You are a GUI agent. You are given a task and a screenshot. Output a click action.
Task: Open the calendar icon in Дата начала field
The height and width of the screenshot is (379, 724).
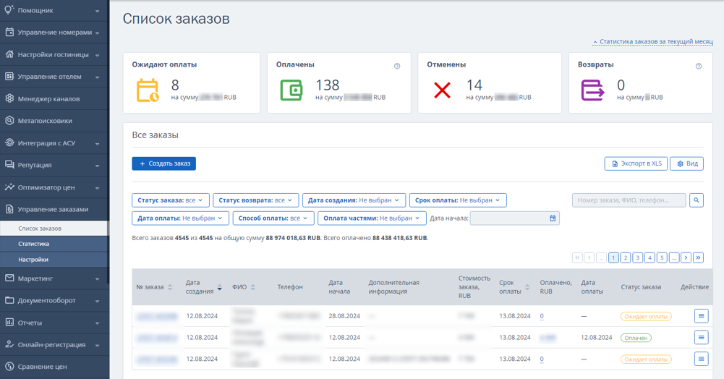coord(553,218)
